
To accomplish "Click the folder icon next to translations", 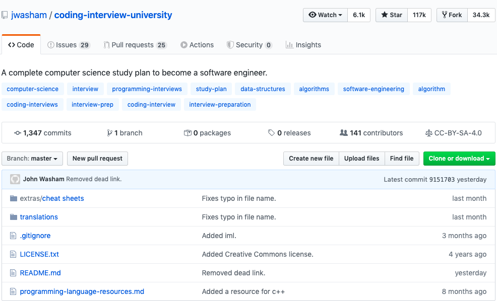I will [x=14, y=217].
